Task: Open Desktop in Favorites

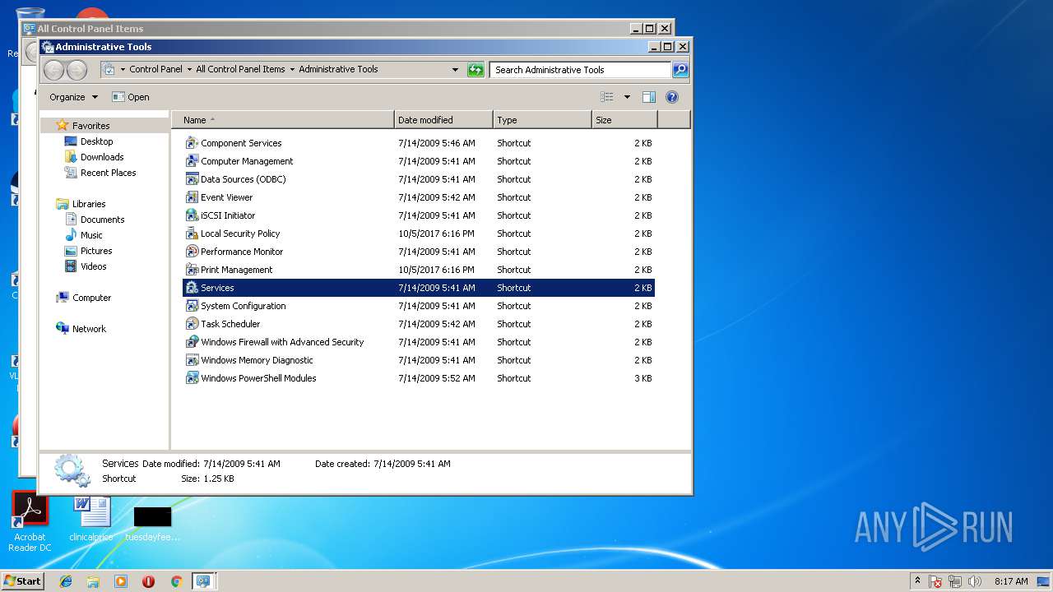Action: pos(96,141)
